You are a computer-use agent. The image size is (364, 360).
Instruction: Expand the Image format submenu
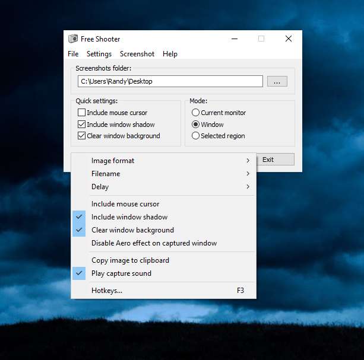[164, 161]
